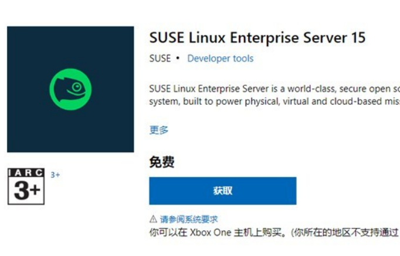Click the SUSE Linux Enterprise Server 15 title
400x256 pixels.
click(x=257, y=38)
